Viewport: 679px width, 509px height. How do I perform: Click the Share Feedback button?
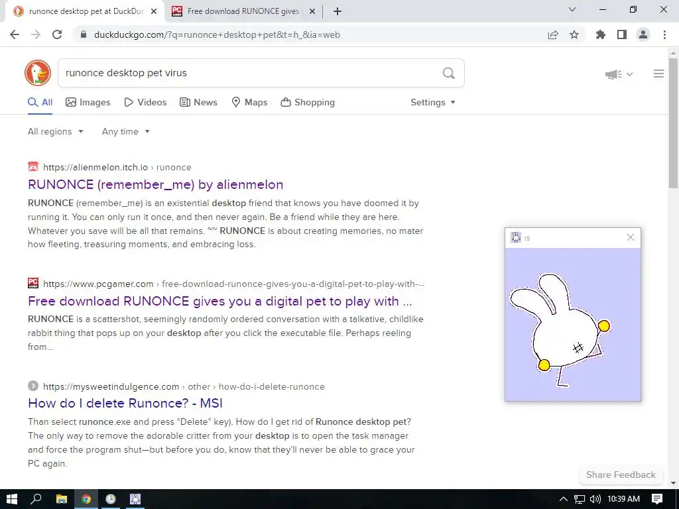pos(621,475)
